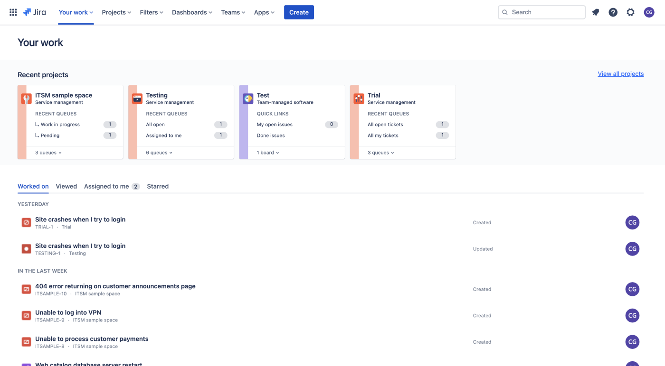This screenshot has height=366, width=665.
Task: Click the ITSAMPLE-8 issue type icon
Action: pyautogui.click(x=27, y=342)
